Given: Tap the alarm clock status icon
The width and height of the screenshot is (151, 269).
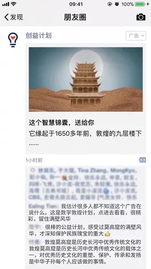Looking at the screenshot, I should (117, 4).
